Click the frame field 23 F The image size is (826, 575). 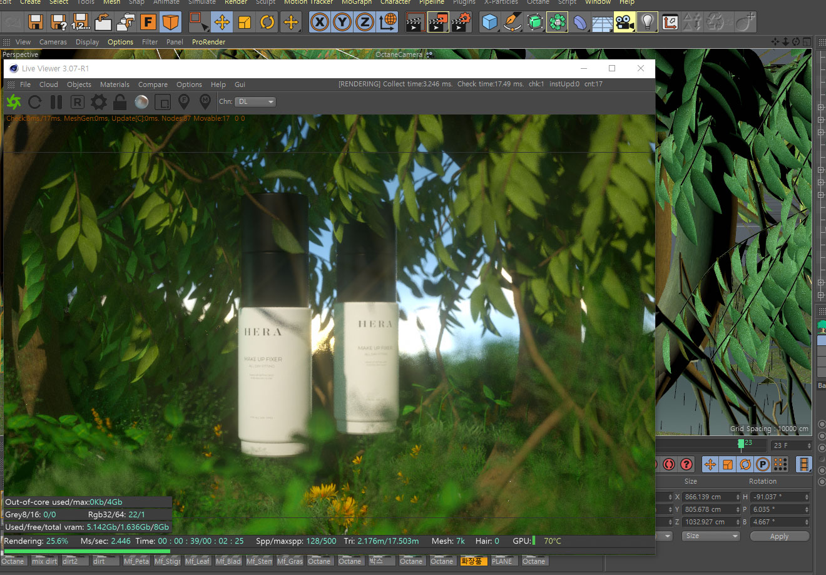[791, 445]
